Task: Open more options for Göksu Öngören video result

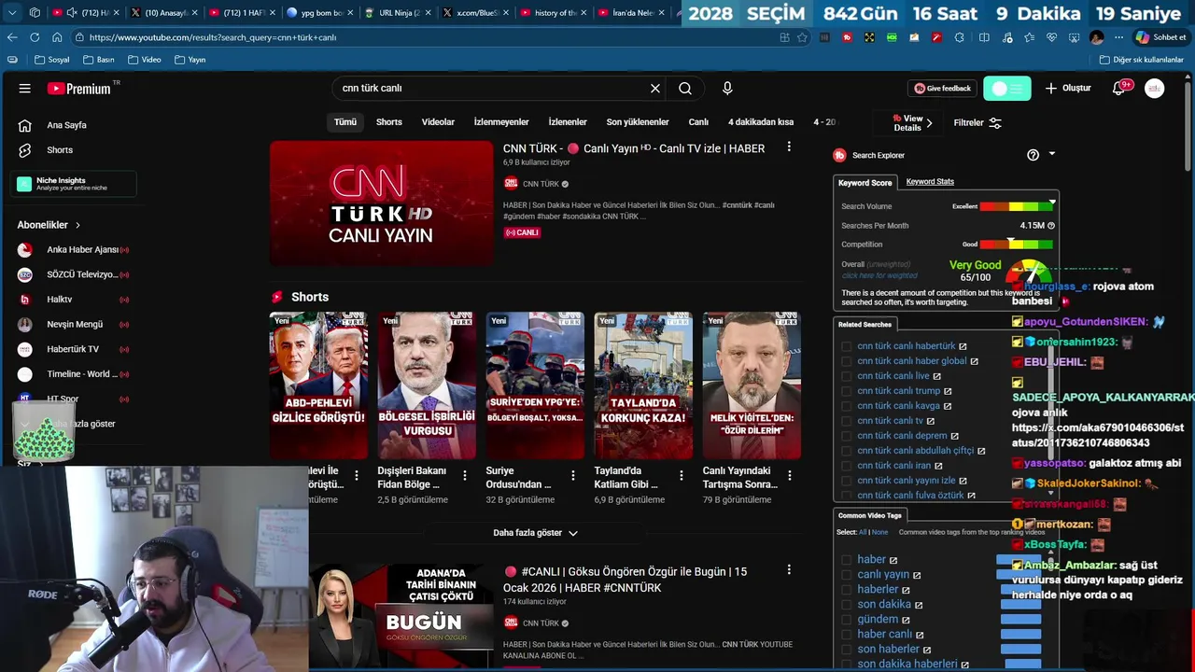Action: (x=789, y=570)
